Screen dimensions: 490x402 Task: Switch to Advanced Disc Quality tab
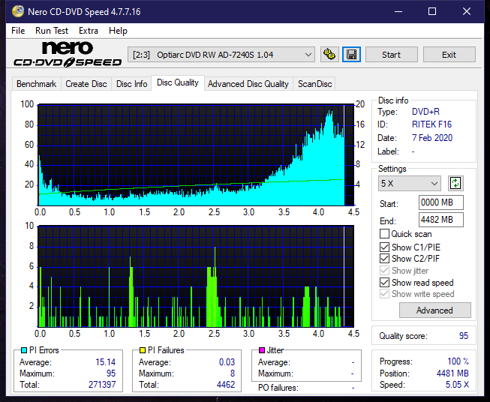point(248,84)
